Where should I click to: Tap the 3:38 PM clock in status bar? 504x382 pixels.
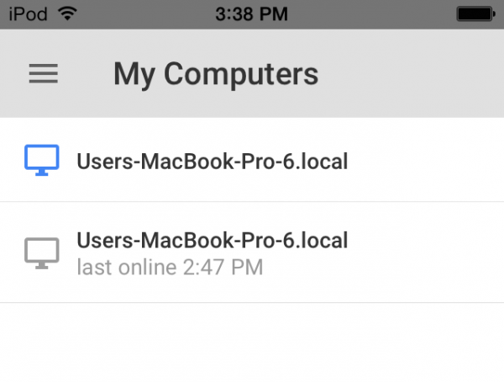pyautogui.click(x=251, y=13)
